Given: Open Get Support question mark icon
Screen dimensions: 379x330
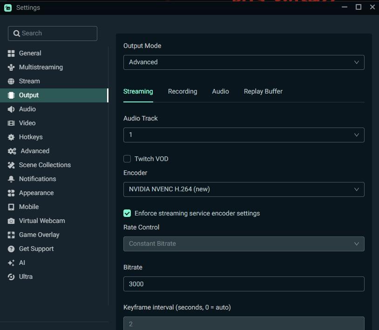Looking at the screenshot, I should (11, 249).
